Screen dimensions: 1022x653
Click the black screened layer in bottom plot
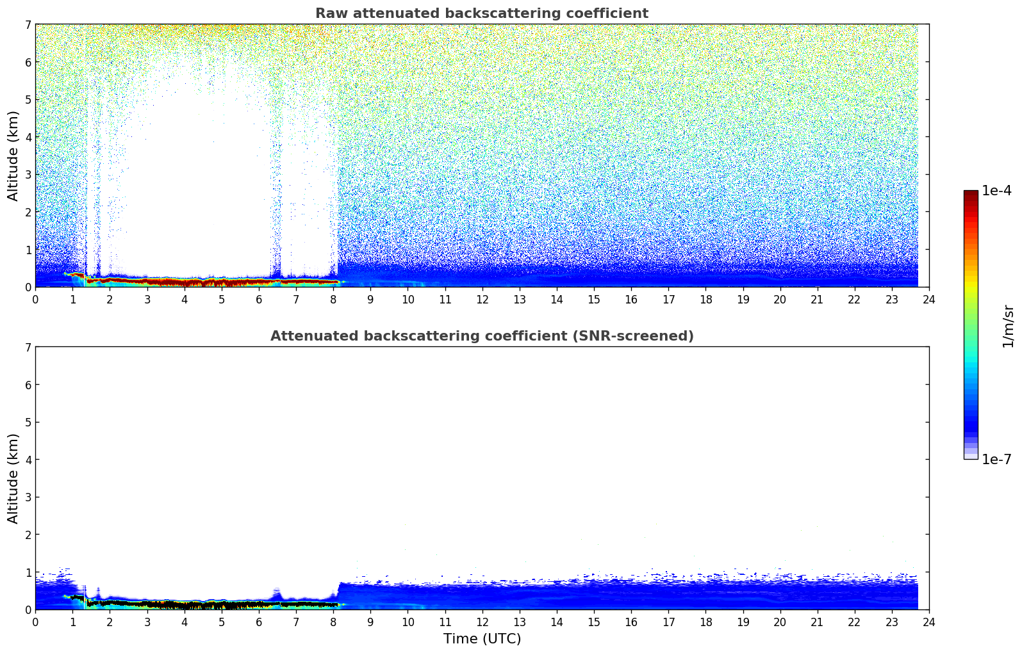(211, 604)
